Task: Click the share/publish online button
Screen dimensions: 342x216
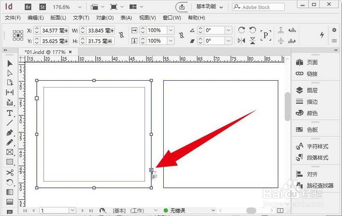Action: pos(182,7)
